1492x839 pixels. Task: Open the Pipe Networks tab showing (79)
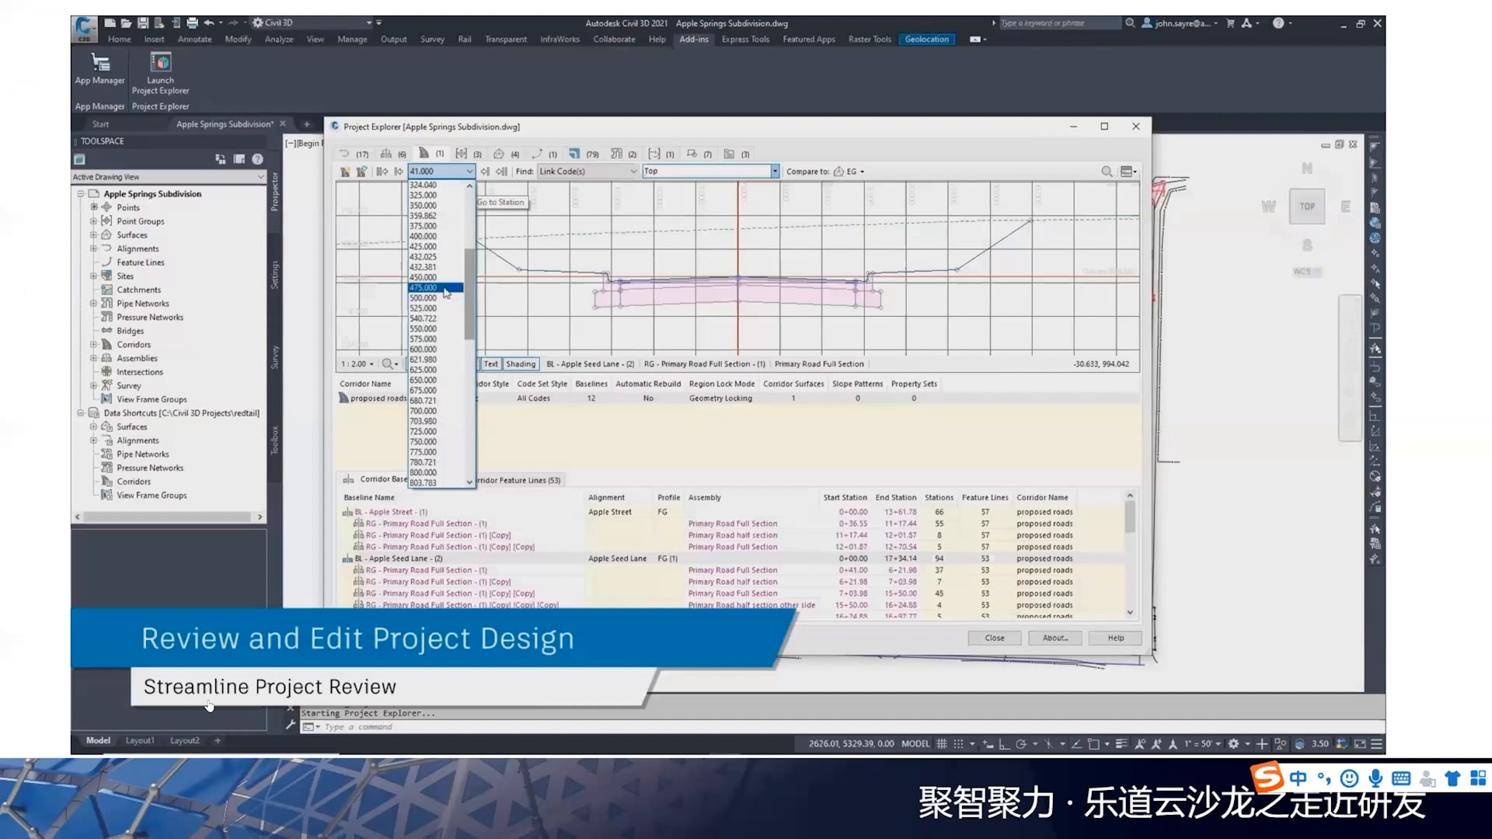583,154
